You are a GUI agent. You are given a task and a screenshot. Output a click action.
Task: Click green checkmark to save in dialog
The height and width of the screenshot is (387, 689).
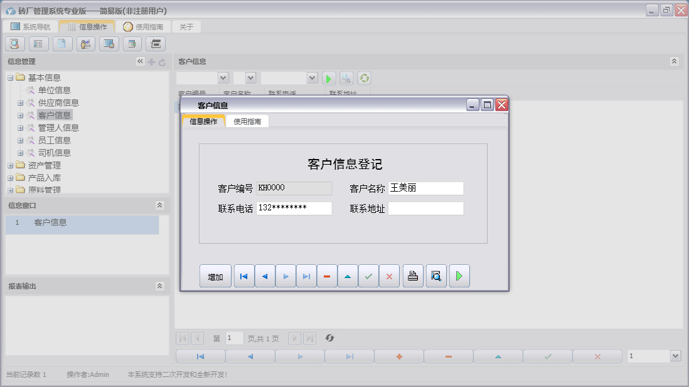(x=368, y=276)
